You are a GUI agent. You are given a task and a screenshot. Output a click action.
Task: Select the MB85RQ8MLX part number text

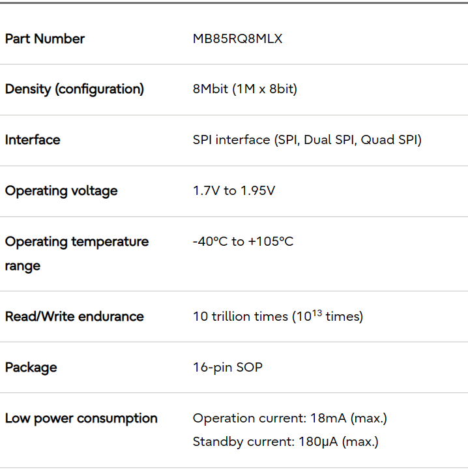[237, 39]
